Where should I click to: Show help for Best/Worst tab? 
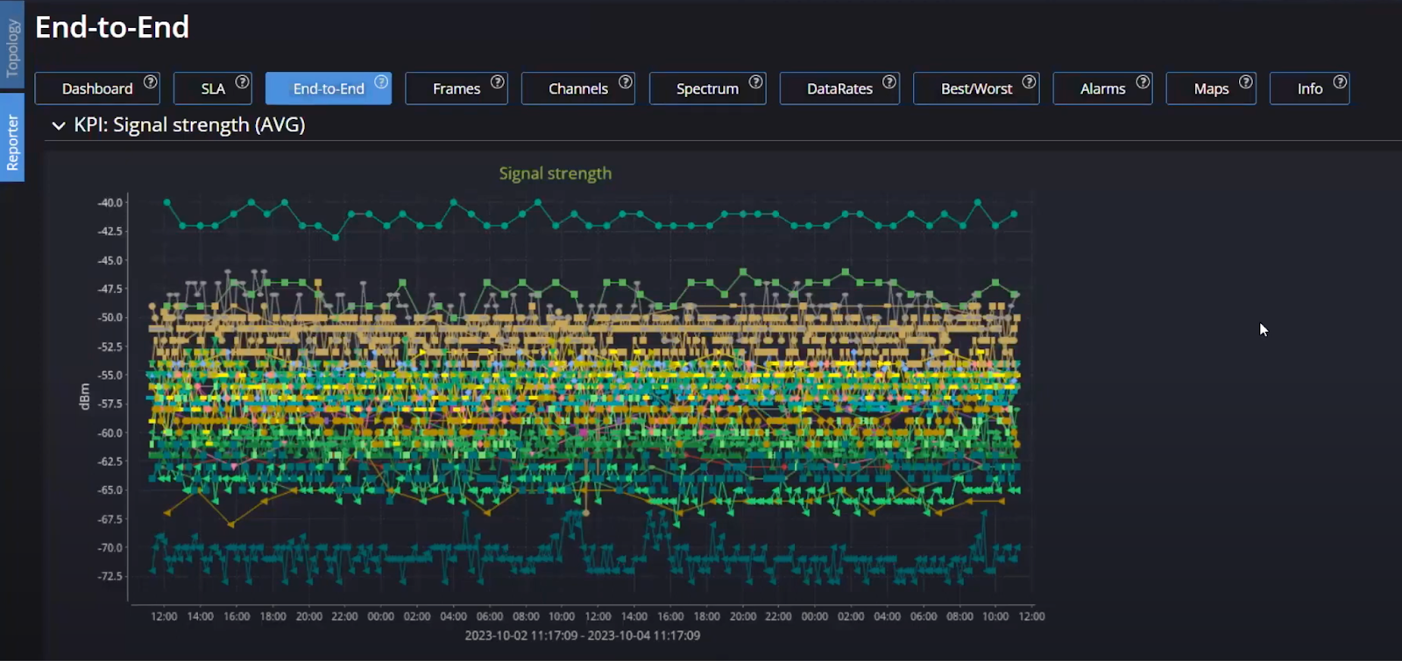[1030, 81]
